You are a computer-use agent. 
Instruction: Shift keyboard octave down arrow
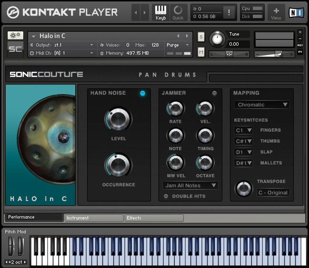[7, 262]
